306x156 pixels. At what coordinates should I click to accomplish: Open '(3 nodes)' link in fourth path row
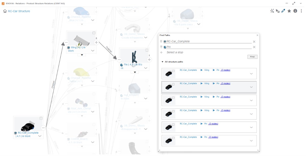225,110
